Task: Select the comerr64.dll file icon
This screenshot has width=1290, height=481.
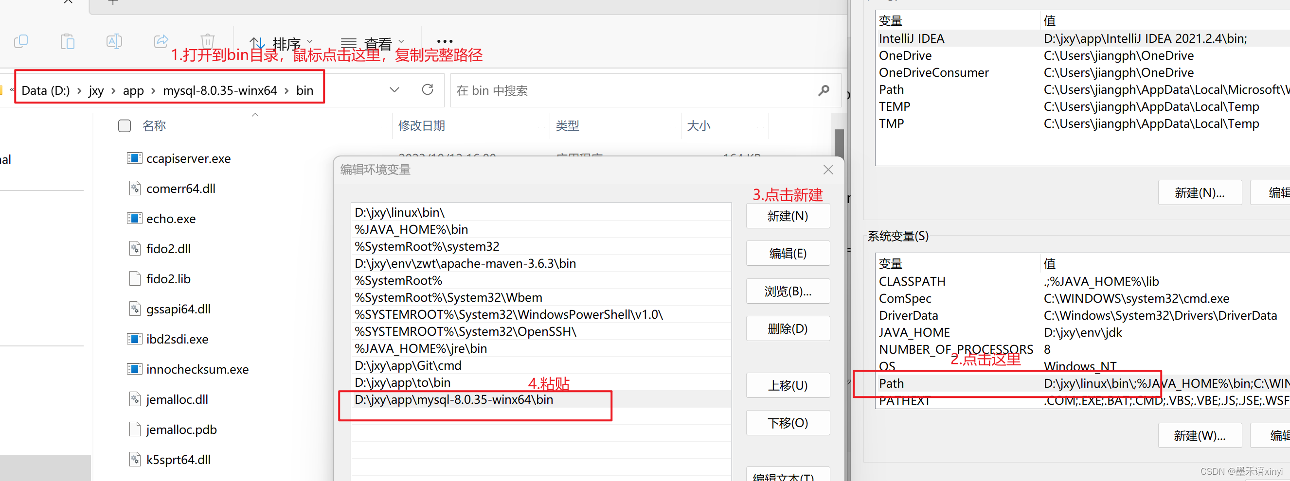Action: tap(134, 189)
